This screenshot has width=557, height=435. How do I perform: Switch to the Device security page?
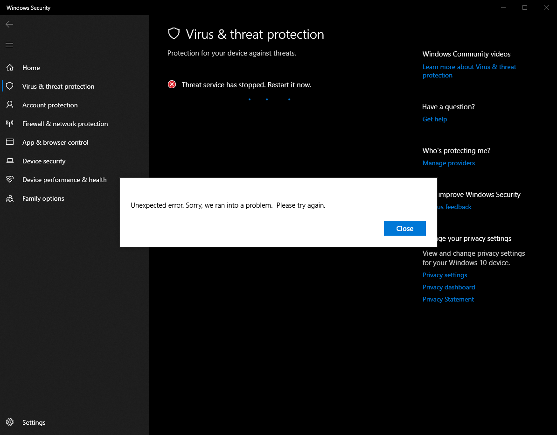coord(44,161)
